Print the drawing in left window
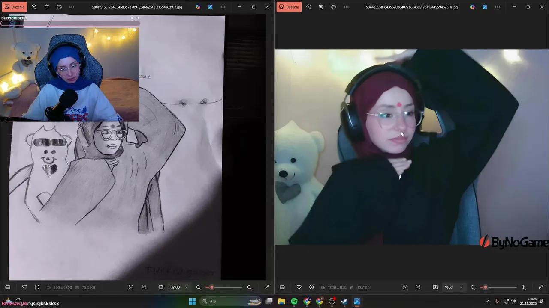Viewport: 549px width, 308px height. [x=59, y=7]
